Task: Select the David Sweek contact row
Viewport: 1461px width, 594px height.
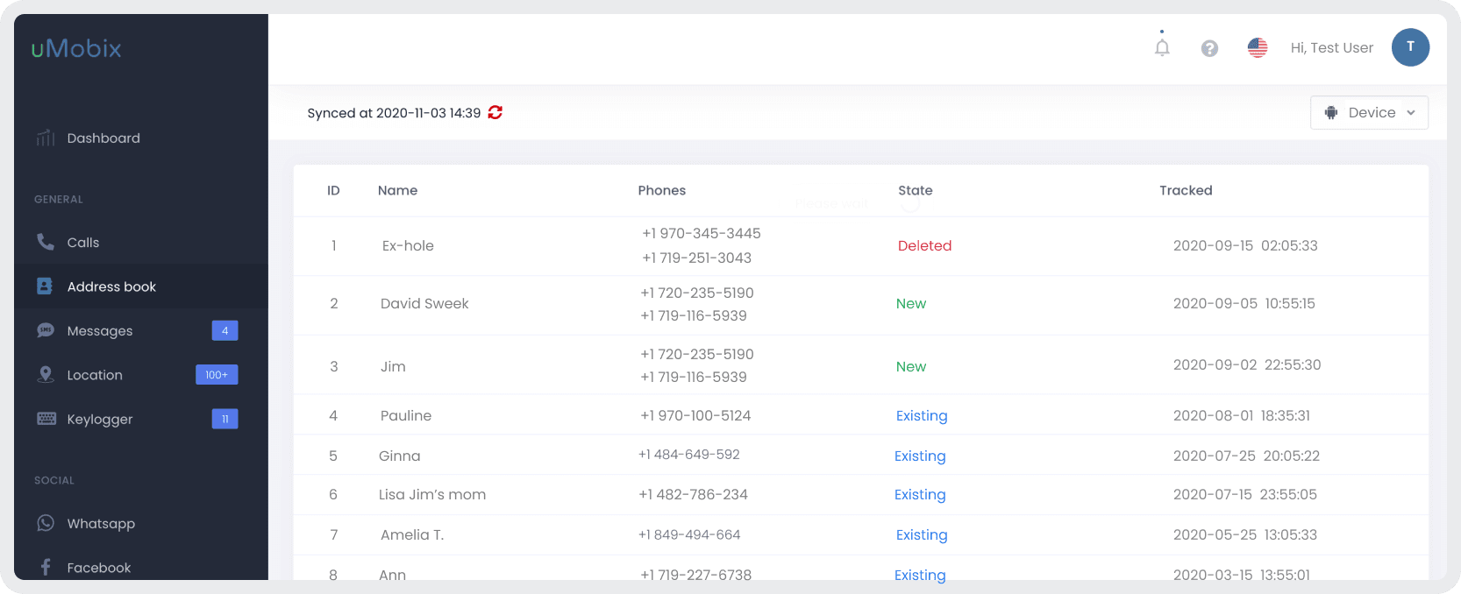Action: 860,305
